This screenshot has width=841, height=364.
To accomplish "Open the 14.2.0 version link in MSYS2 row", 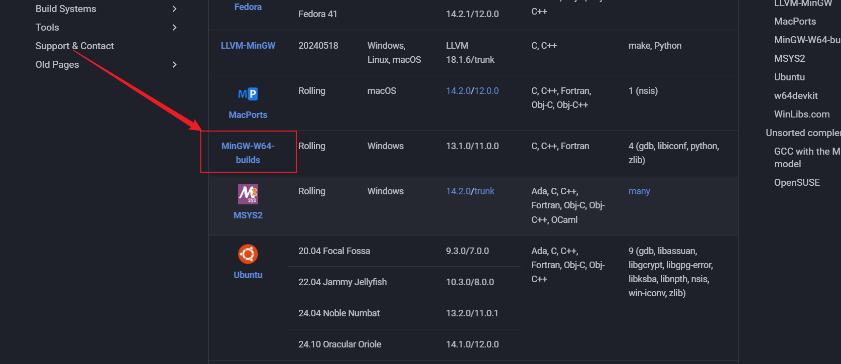I will (x=458, y=191).
